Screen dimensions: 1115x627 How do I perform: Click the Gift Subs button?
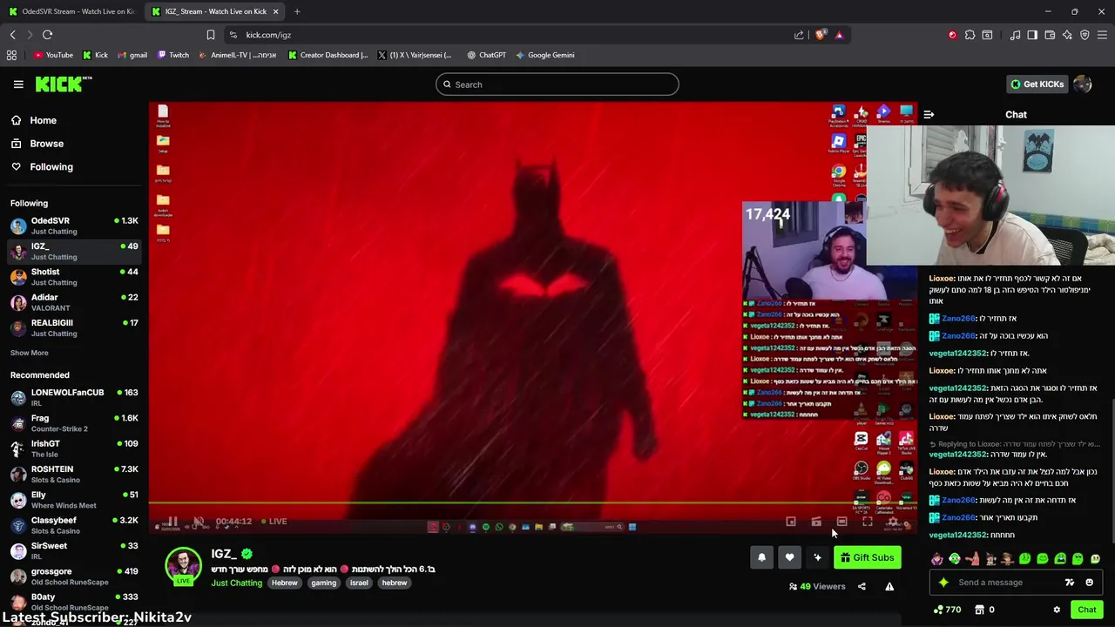pyautogui.click(x=867, y=557)
